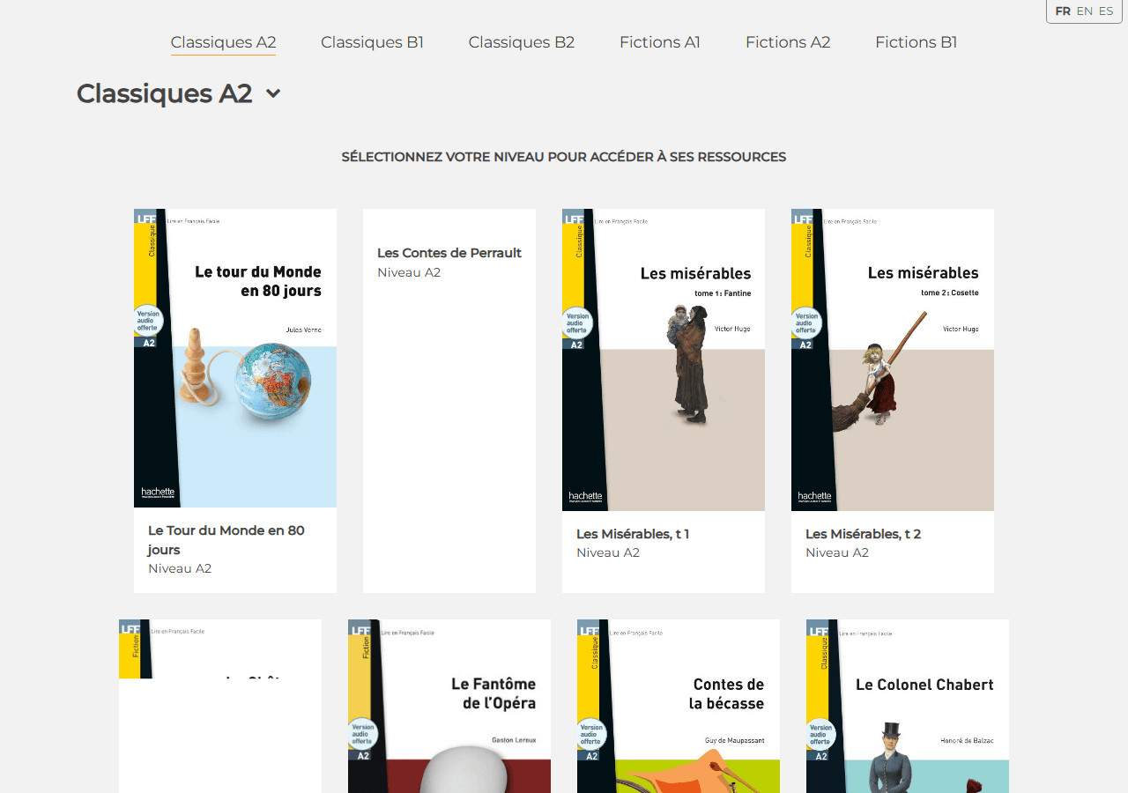Switch to the Classiques A2 tab
Image resolution: width=1128 pixels, height=793 pixels.
coord(223,42)
